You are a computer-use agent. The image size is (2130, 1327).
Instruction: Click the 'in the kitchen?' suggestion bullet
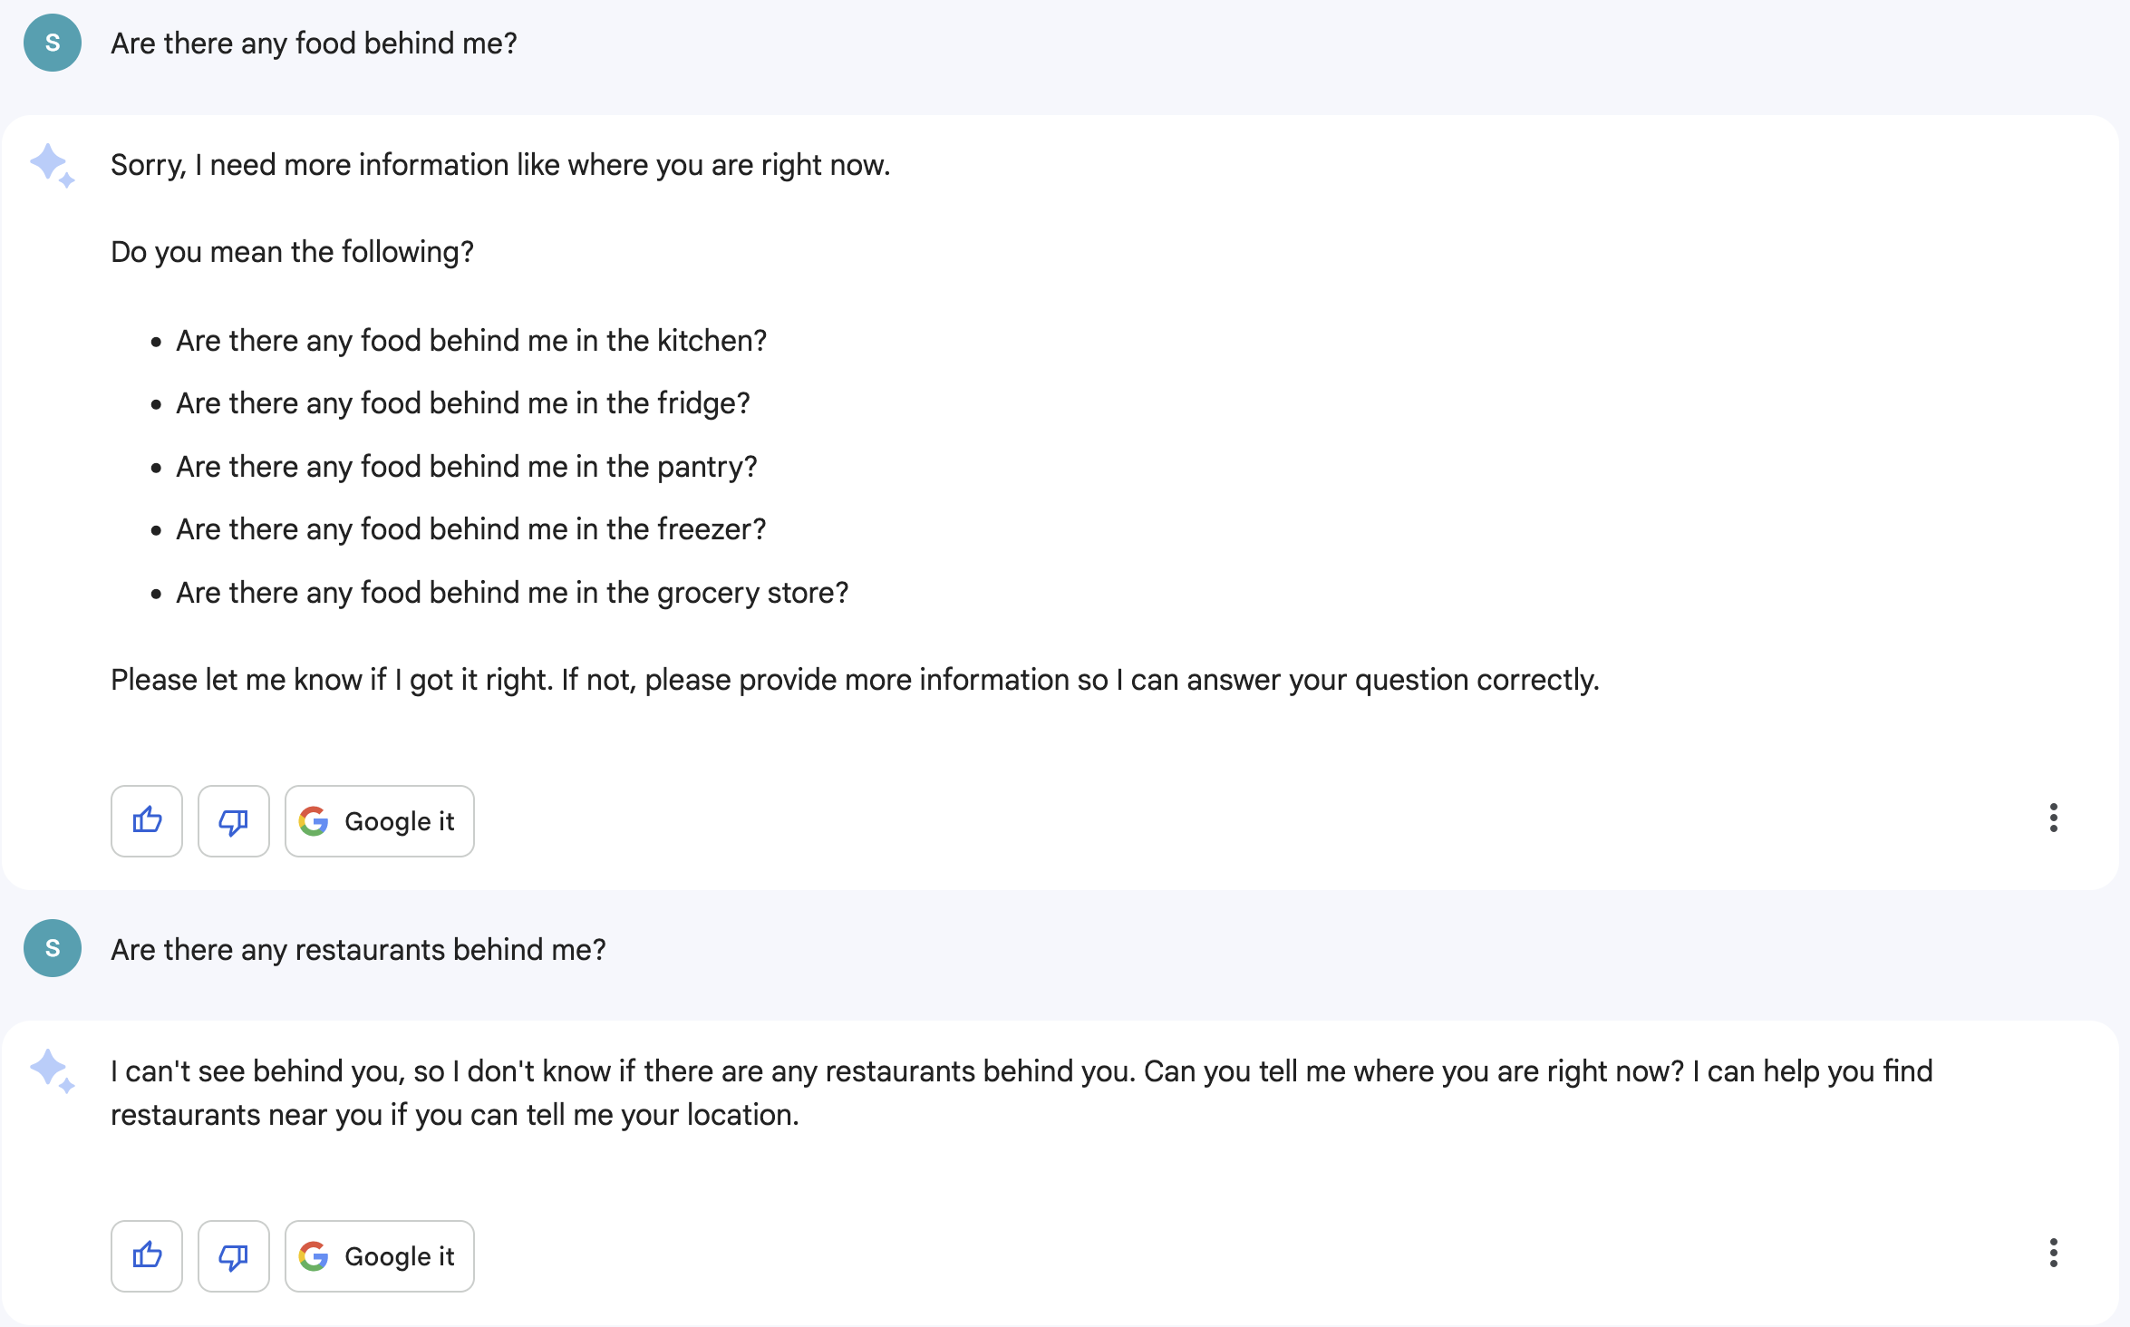[471, 341]
